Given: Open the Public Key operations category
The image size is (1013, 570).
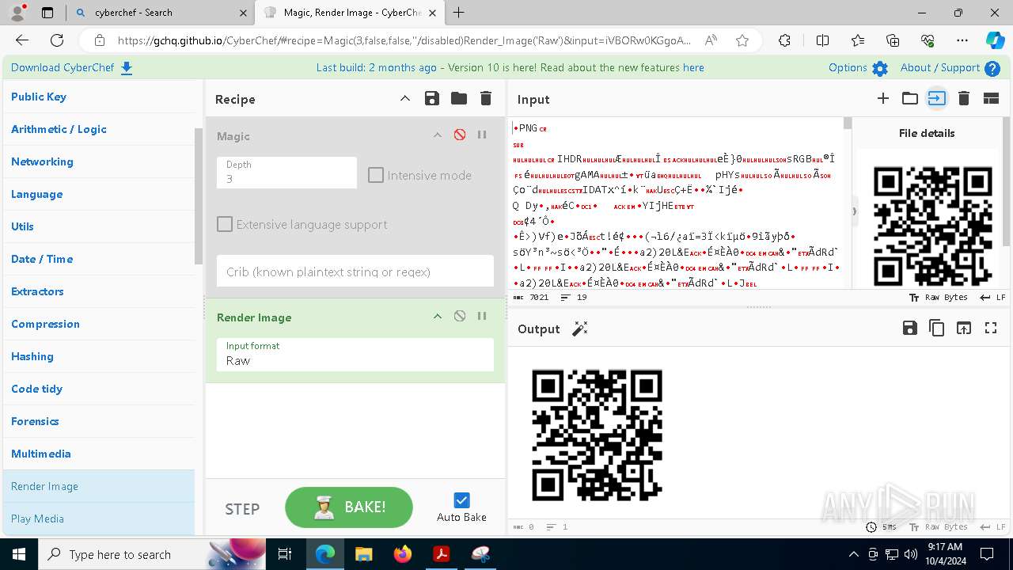Looking at the screenshot, I should pos(99,97).
